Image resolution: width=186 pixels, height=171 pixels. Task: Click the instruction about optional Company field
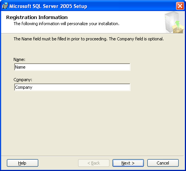136,39
